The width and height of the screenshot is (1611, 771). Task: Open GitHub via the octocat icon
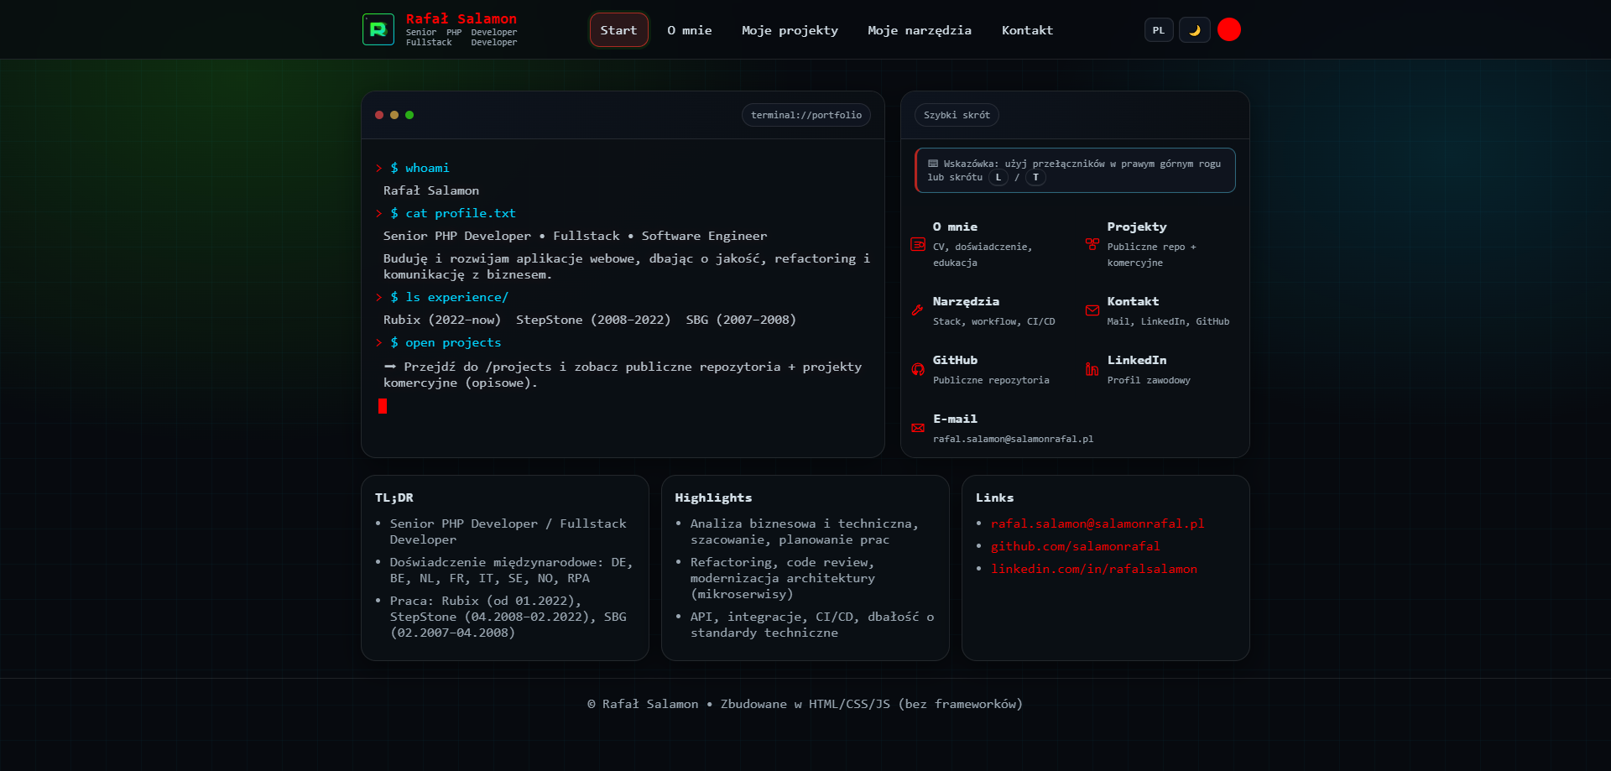click(918, 370)
